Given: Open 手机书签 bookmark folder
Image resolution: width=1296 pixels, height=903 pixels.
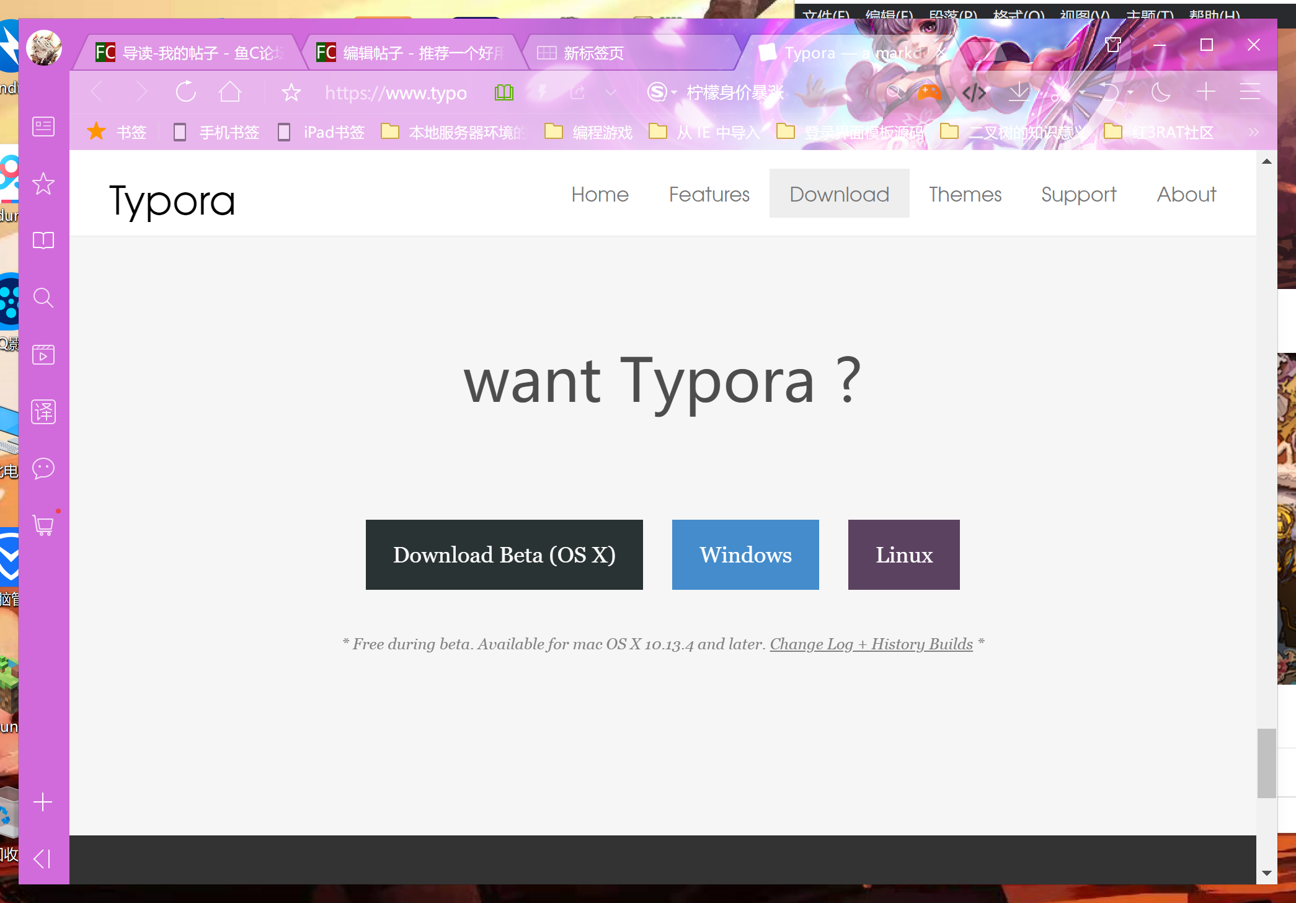Looking at the screenshot, I should tap(216, 131).
